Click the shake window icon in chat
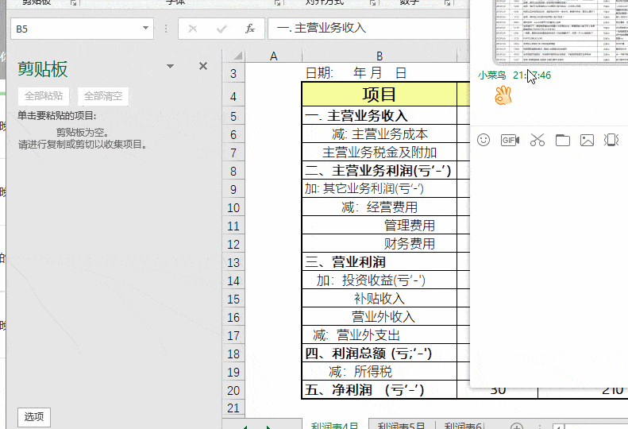628x429 pixels. coord(611,140)
